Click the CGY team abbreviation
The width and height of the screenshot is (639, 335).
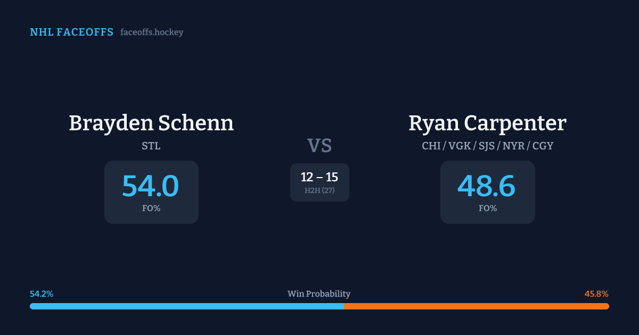pyautogui.click(x=543, y=146)
